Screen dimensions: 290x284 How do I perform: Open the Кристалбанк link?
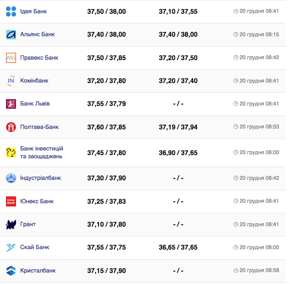[x=38, y=271]
